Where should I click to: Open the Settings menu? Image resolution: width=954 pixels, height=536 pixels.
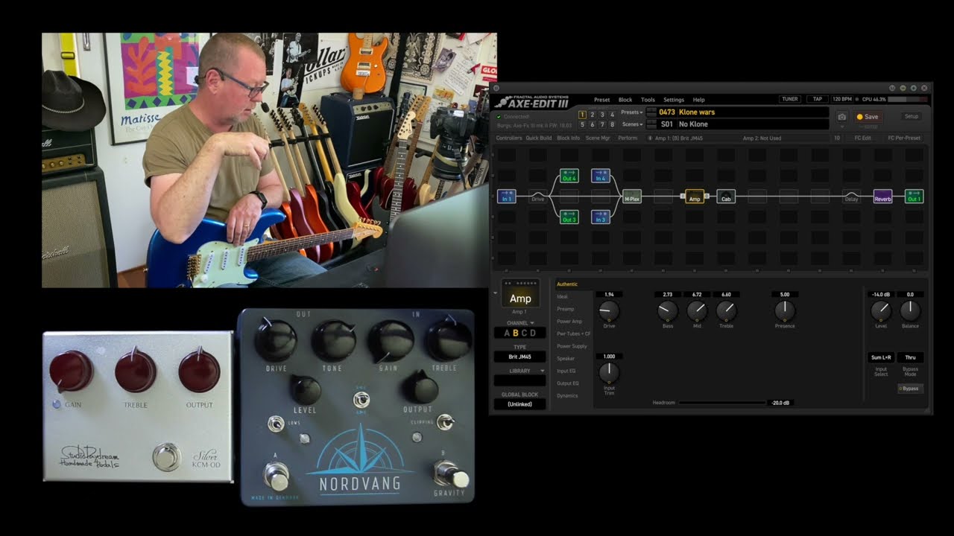pyautogui.click(x=673, y=100)
